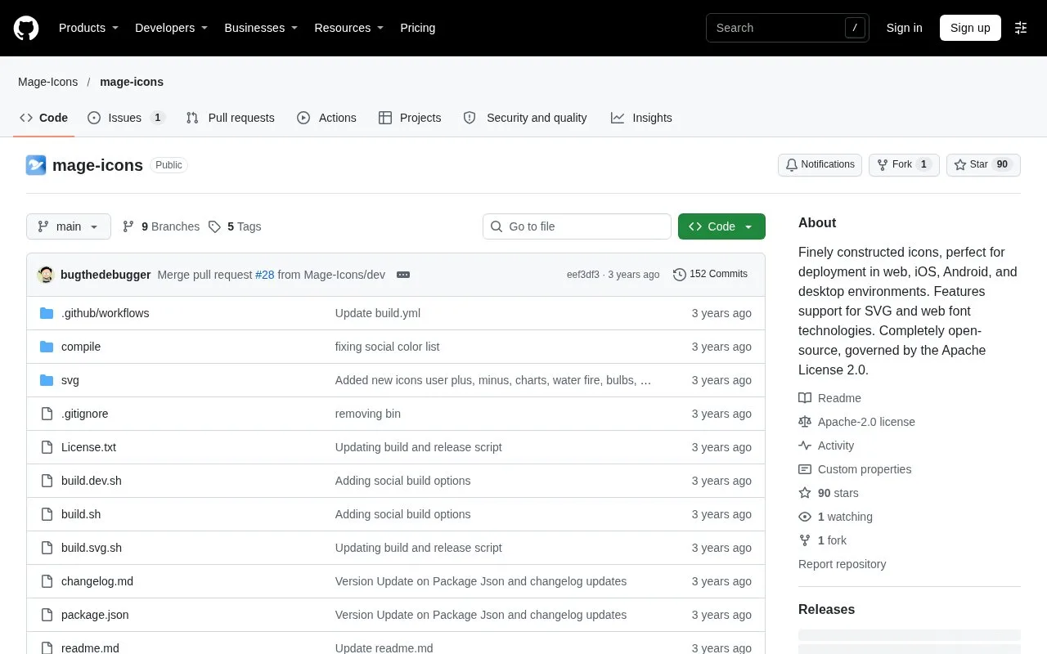Switch to the Actions tab
This screenshot has width=1047, height=654.
[x=326, y=118]
